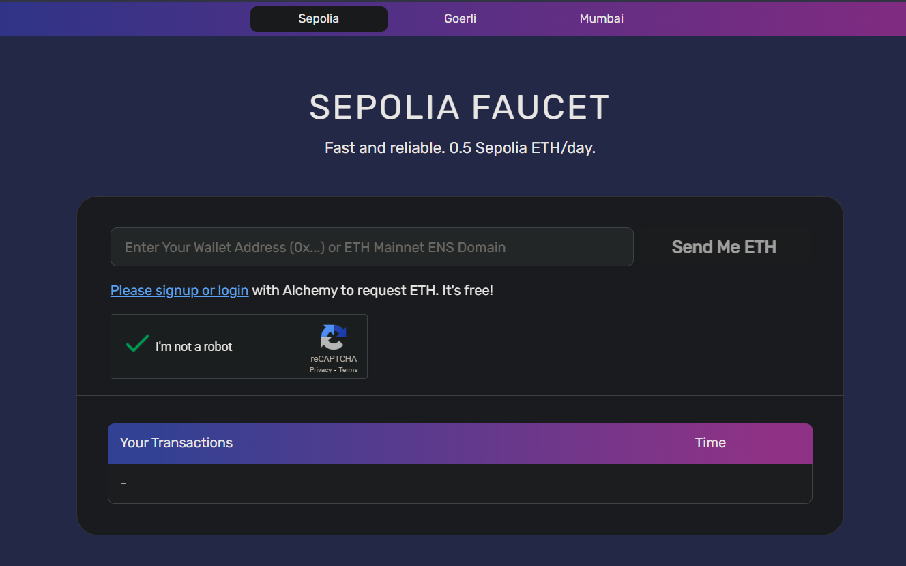The image size is (906, 566).
Task: Open the Please signup or login link
Action: pos(179,290)
